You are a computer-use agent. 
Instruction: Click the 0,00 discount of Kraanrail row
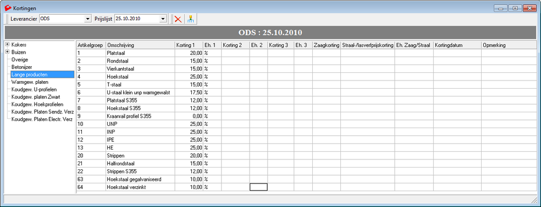[189, 116]
